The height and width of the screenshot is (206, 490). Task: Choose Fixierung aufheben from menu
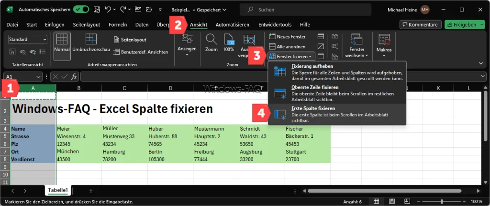(337, 72)
